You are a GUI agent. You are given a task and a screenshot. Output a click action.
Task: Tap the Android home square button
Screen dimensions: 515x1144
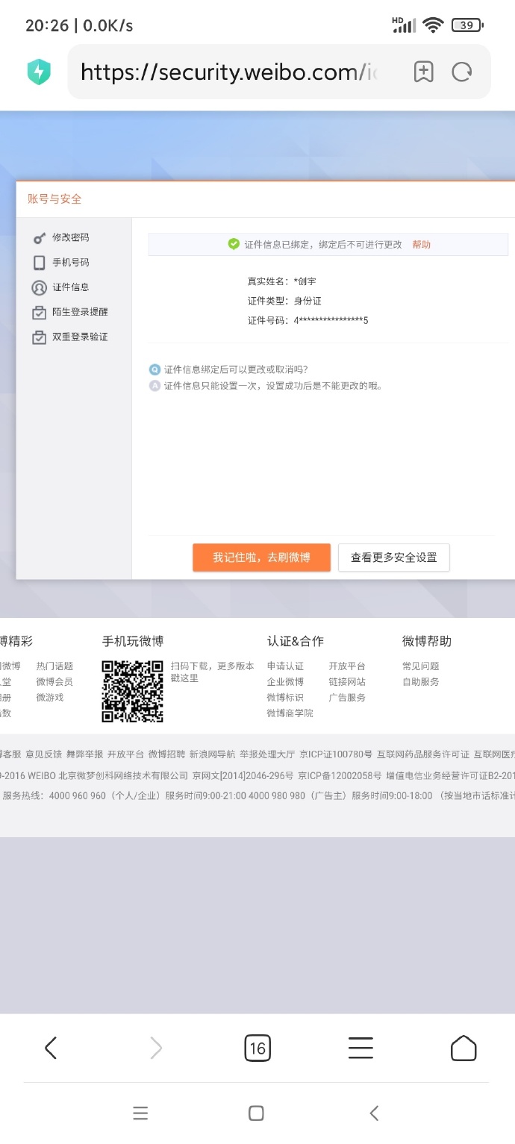(x=256, y=1113)
